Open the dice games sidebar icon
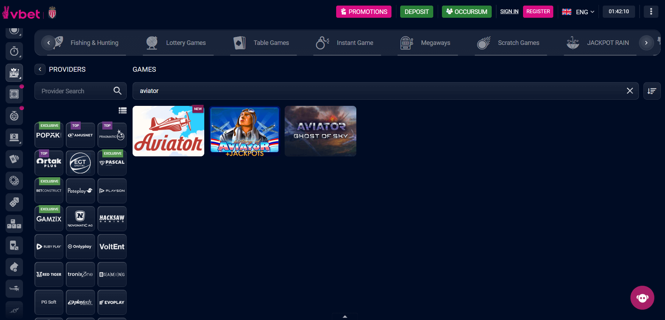The width and height of the screenshot is (665, 320). pyautogui.click(x=14, y=202)
